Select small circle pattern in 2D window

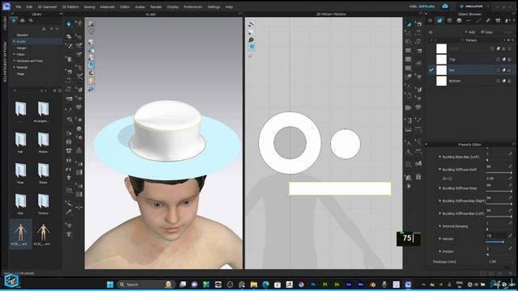(x=346, y=144)
